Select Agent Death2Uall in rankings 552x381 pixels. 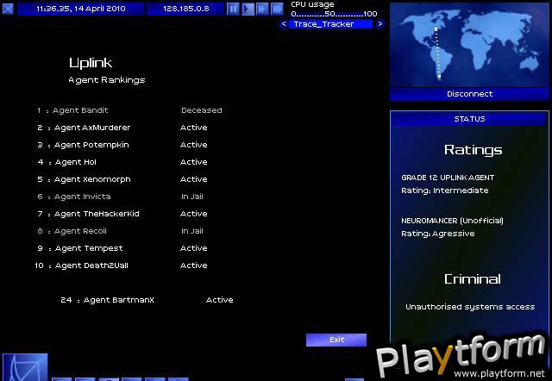[91, 265]
